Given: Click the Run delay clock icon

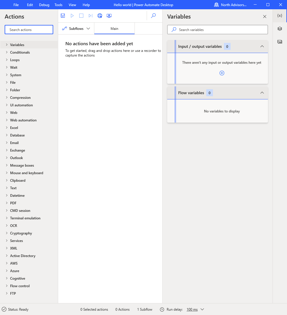Looking at the screenshot, I should [x=162, y=309].
